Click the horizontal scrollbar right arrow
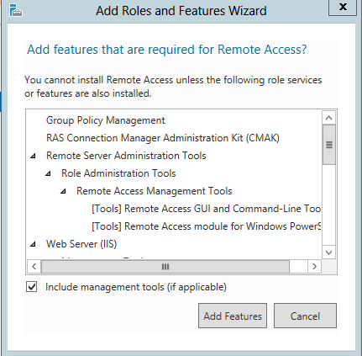 [x=314, y=266]
